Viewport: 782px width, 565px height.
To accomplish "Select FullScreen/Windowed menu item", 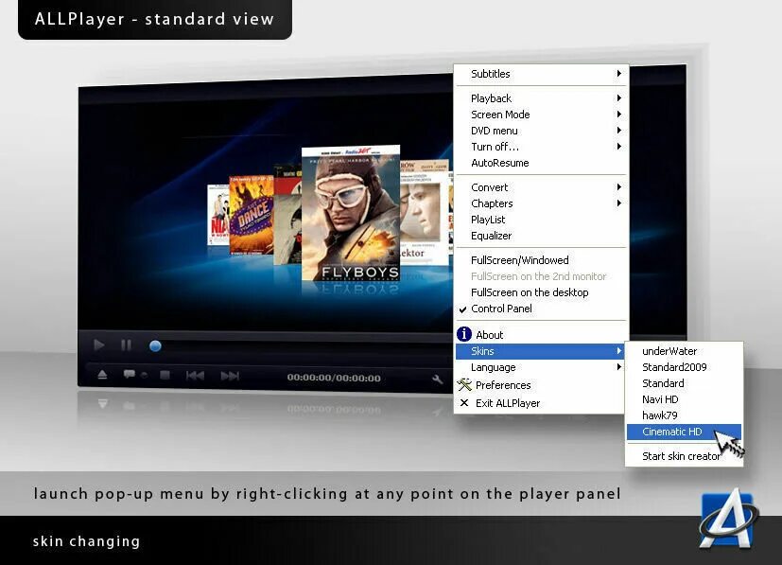I will [542, 260].
